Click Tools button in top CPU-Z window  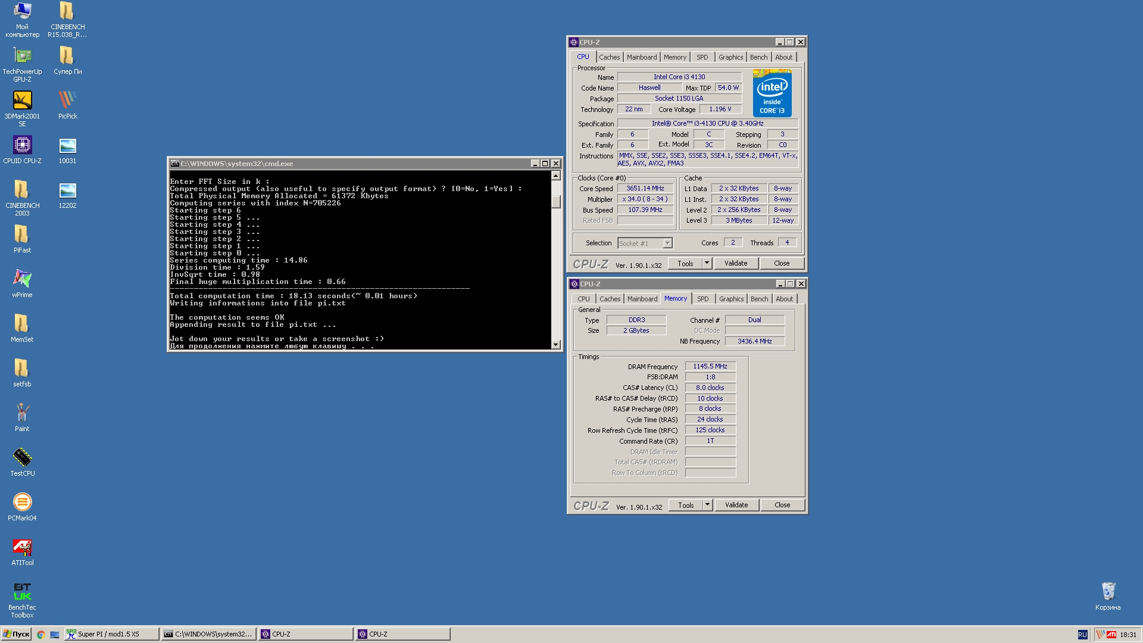[x=685, y=263]
